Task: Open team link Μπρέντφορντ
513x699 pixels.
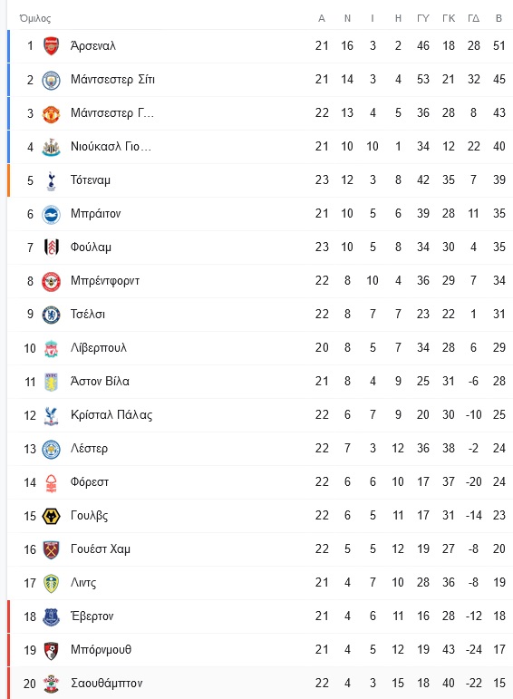Action: 105,280
